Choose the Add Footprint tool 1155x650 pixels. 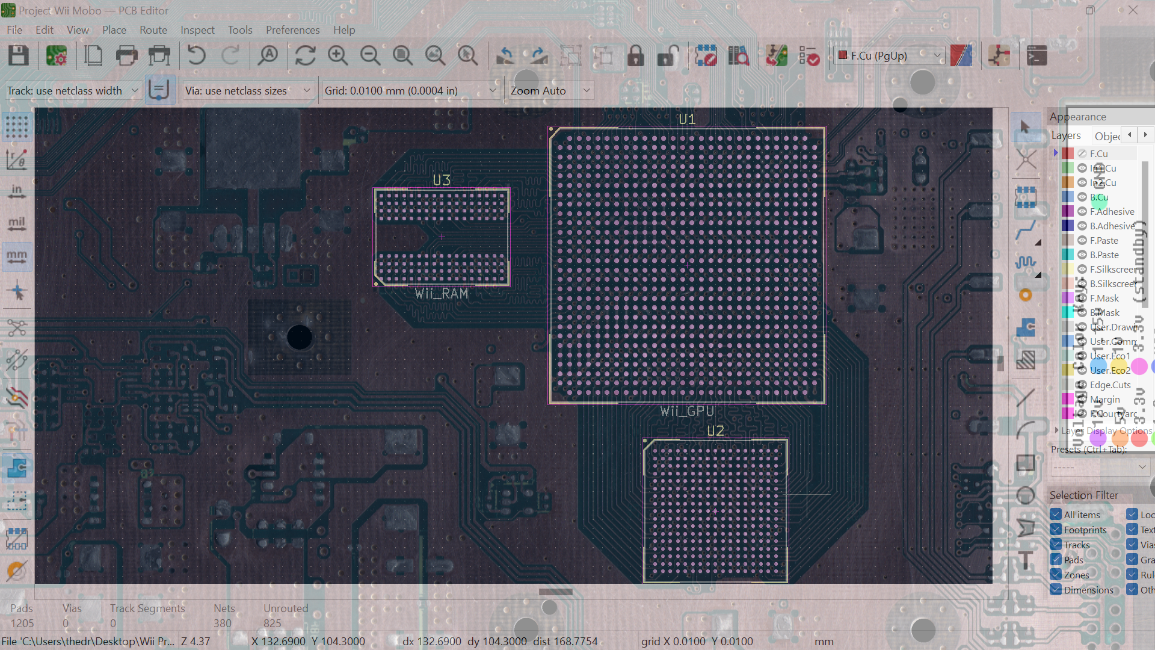(x=1026, y=197)
